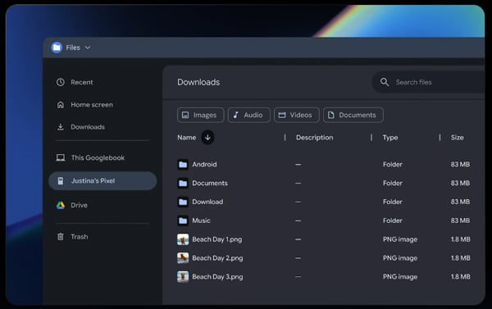The height and width of the screenshot is (309, 492).
Task: Click the Beach Day 2.png thumbnail
Action: click(x=183, y=258)
